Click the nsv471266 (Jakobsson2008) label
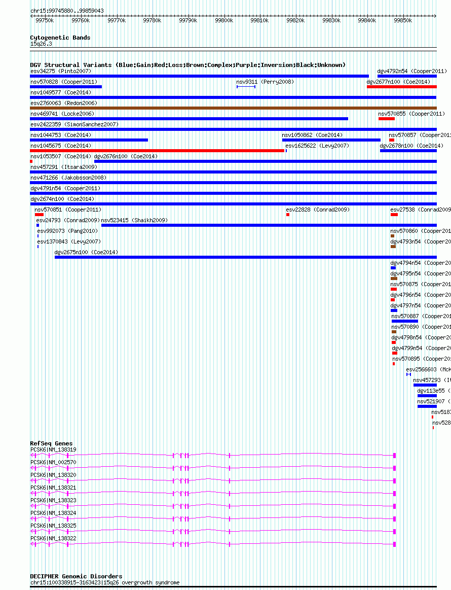Viewport: 451px width, 590px height. click(68, 178)
